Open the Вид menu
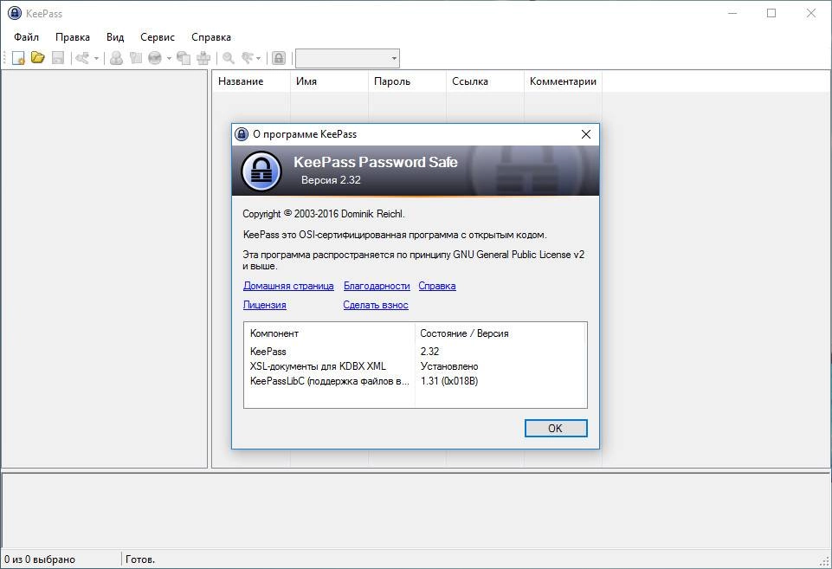832x569 pixels. coord(114,37)
